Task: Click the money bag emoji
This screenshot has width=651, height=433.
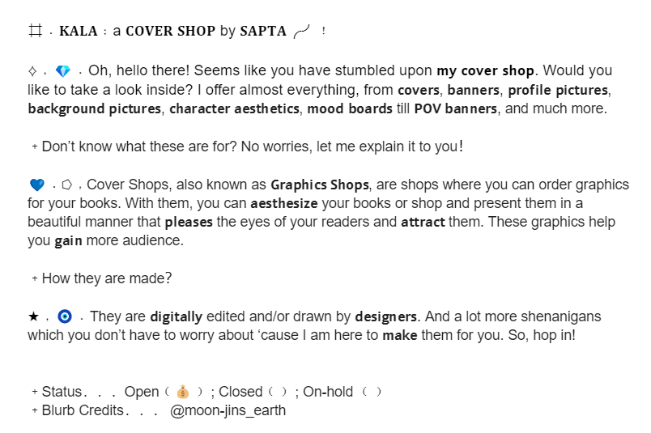Action: (184, 393)
